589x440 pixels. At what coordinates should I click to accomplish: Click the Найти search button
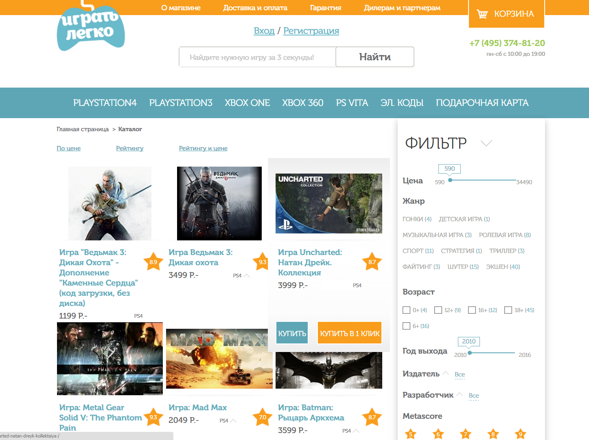[375, 57]
